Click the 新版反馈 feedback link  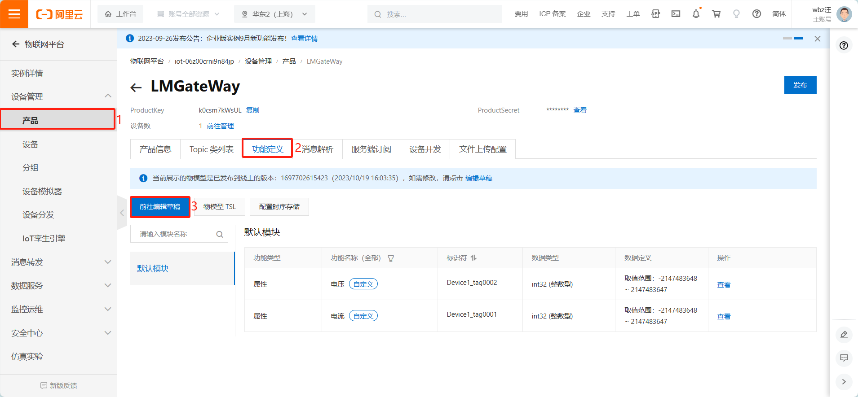click(x=58, y=385)
